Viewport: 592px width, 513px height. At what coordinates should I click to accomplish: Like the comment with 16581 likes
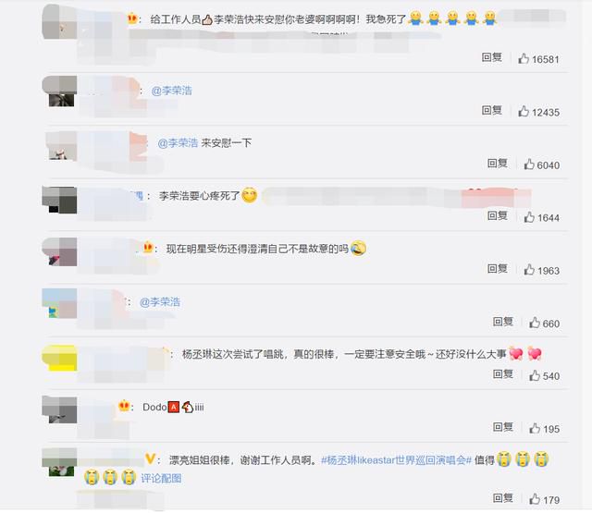pyautogui.click(x=524, y=58)
